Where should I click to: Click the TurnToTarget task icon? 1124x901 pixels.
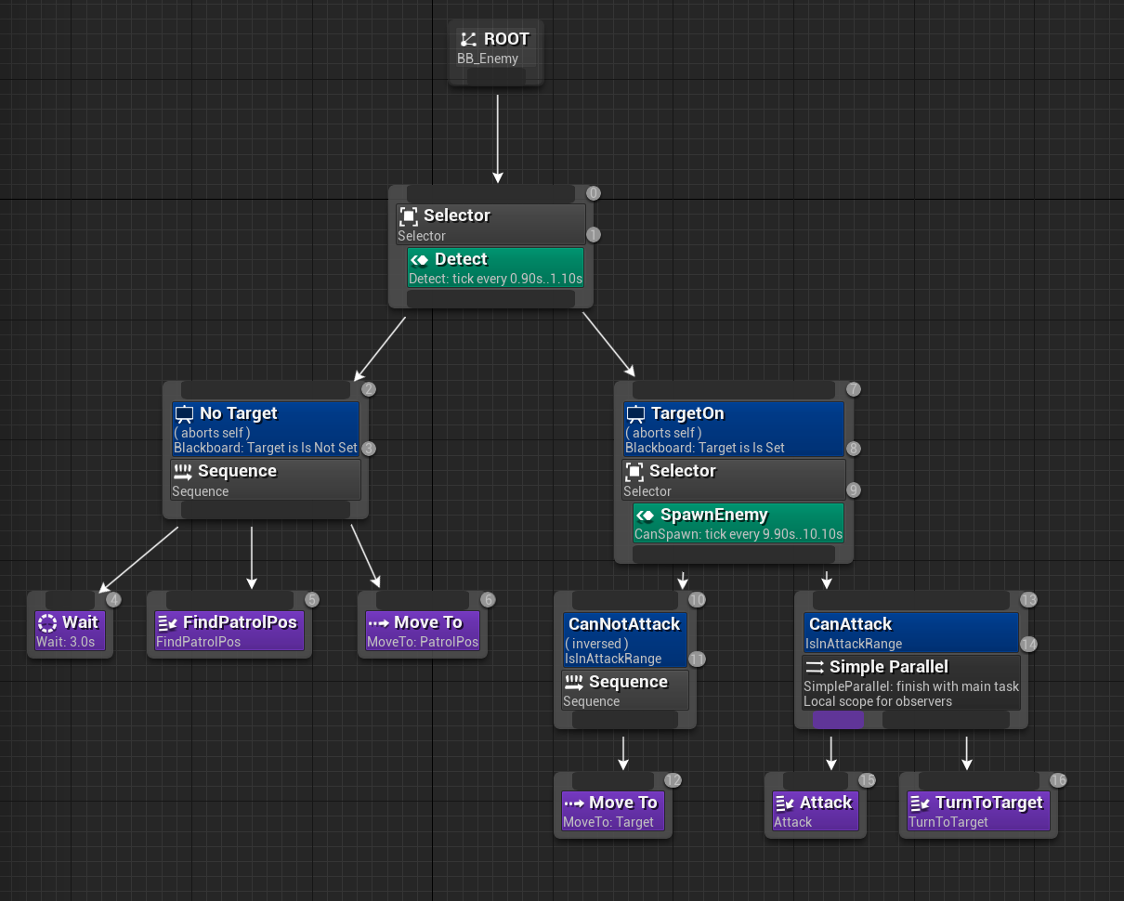coord(921,803)
